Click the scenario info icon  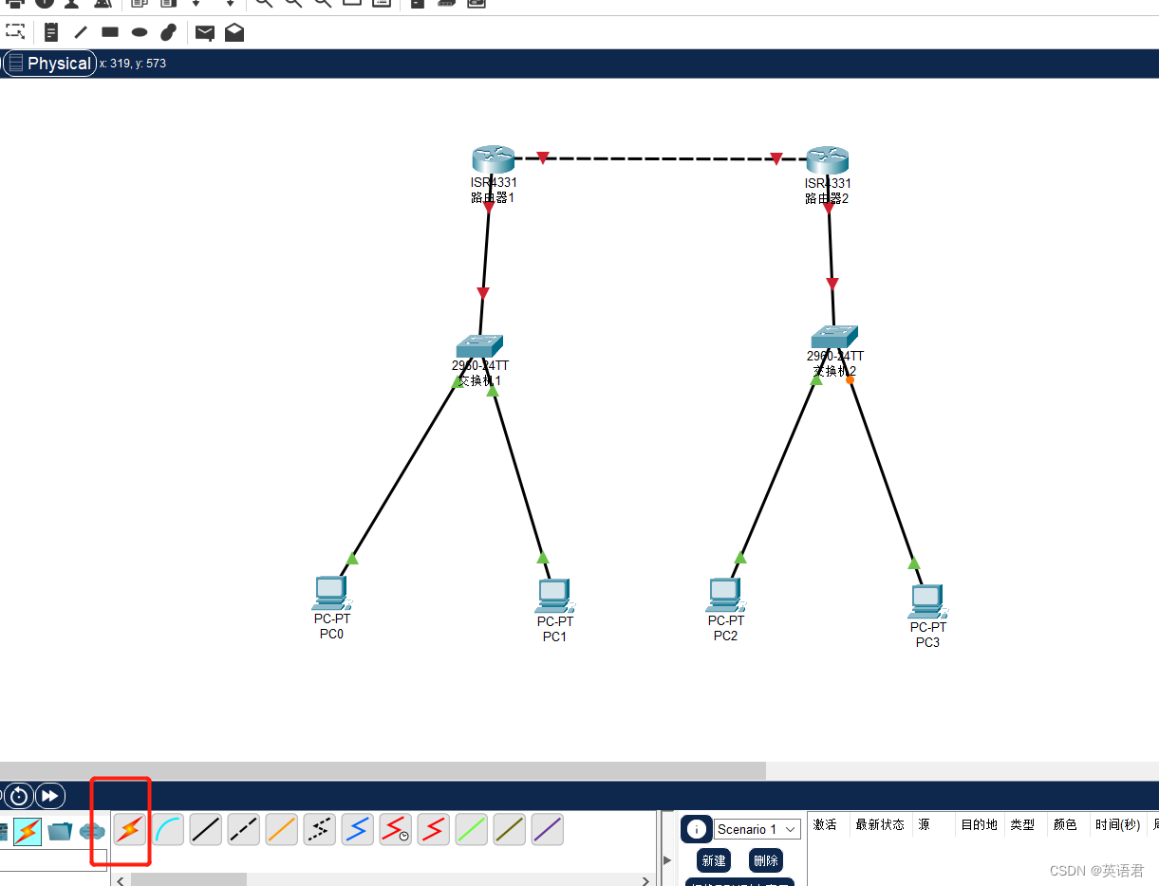click(x=696, y=829)
